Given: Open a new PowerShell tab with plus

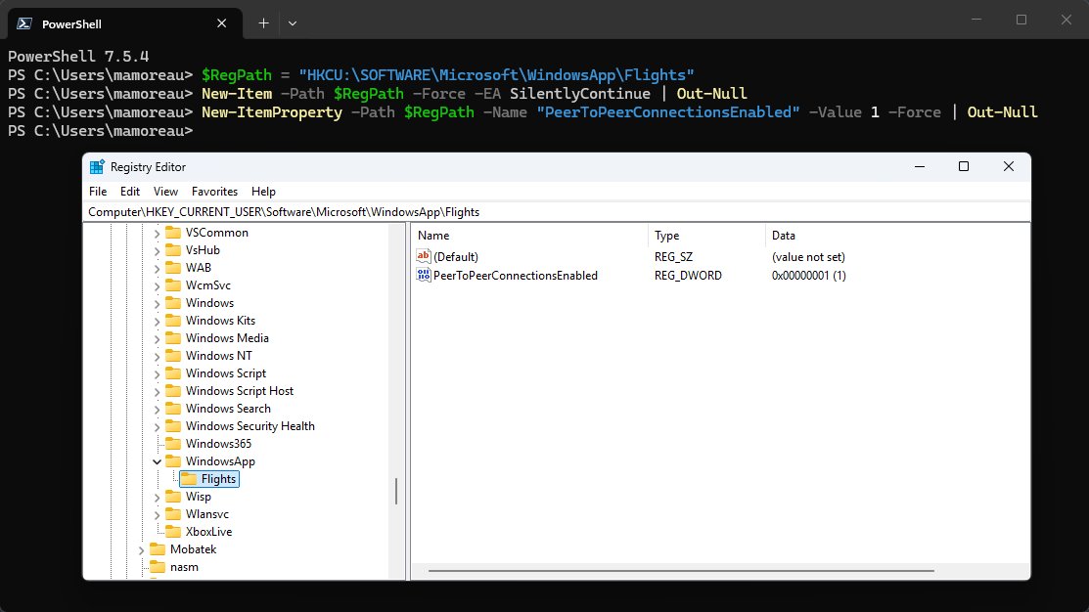Looking at the screenshot, I should point(263,23).
